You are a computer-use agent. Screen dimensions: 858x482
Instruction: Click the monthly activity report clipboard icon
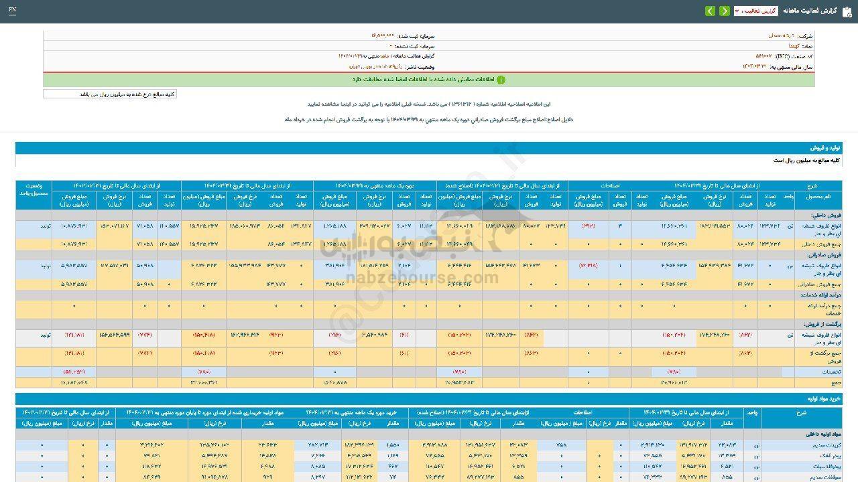point(846,11)
